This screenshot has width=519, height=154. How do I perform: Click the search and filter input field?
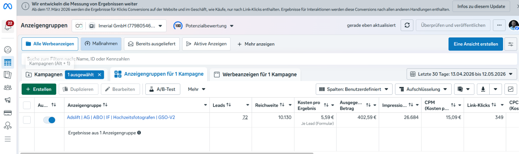[269, 59]
